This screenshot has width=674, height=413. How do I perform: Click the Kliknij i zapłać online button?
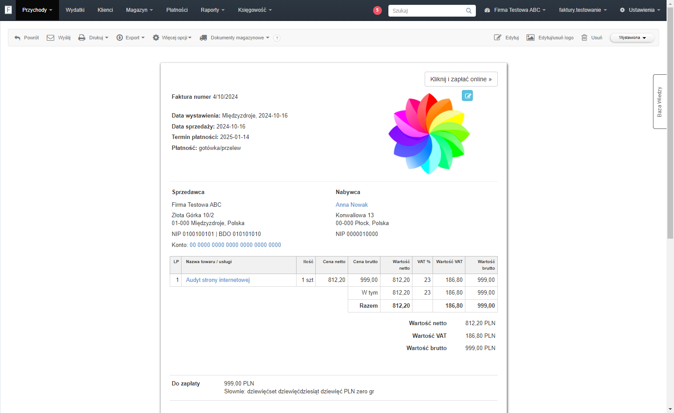click(461, 79)
